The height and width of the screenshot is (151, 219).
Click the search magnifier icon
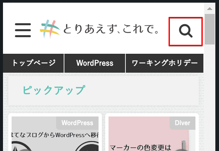pos(185,31)
